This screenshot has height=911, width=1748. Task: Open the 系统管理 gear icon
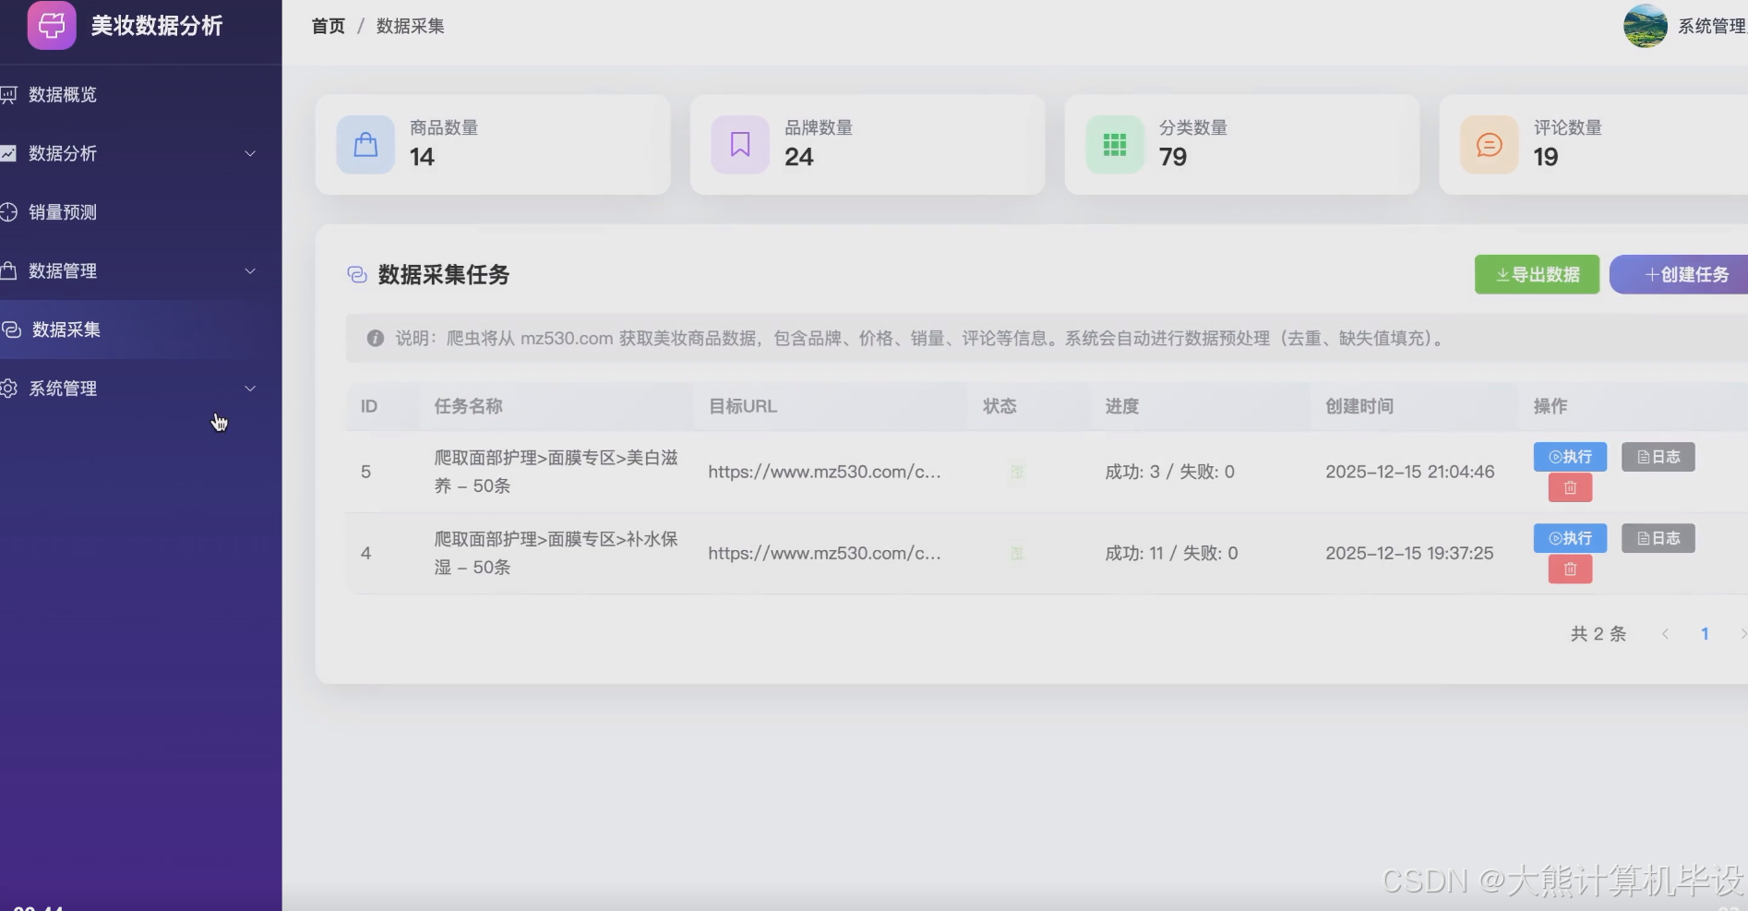tap(10, 389)
